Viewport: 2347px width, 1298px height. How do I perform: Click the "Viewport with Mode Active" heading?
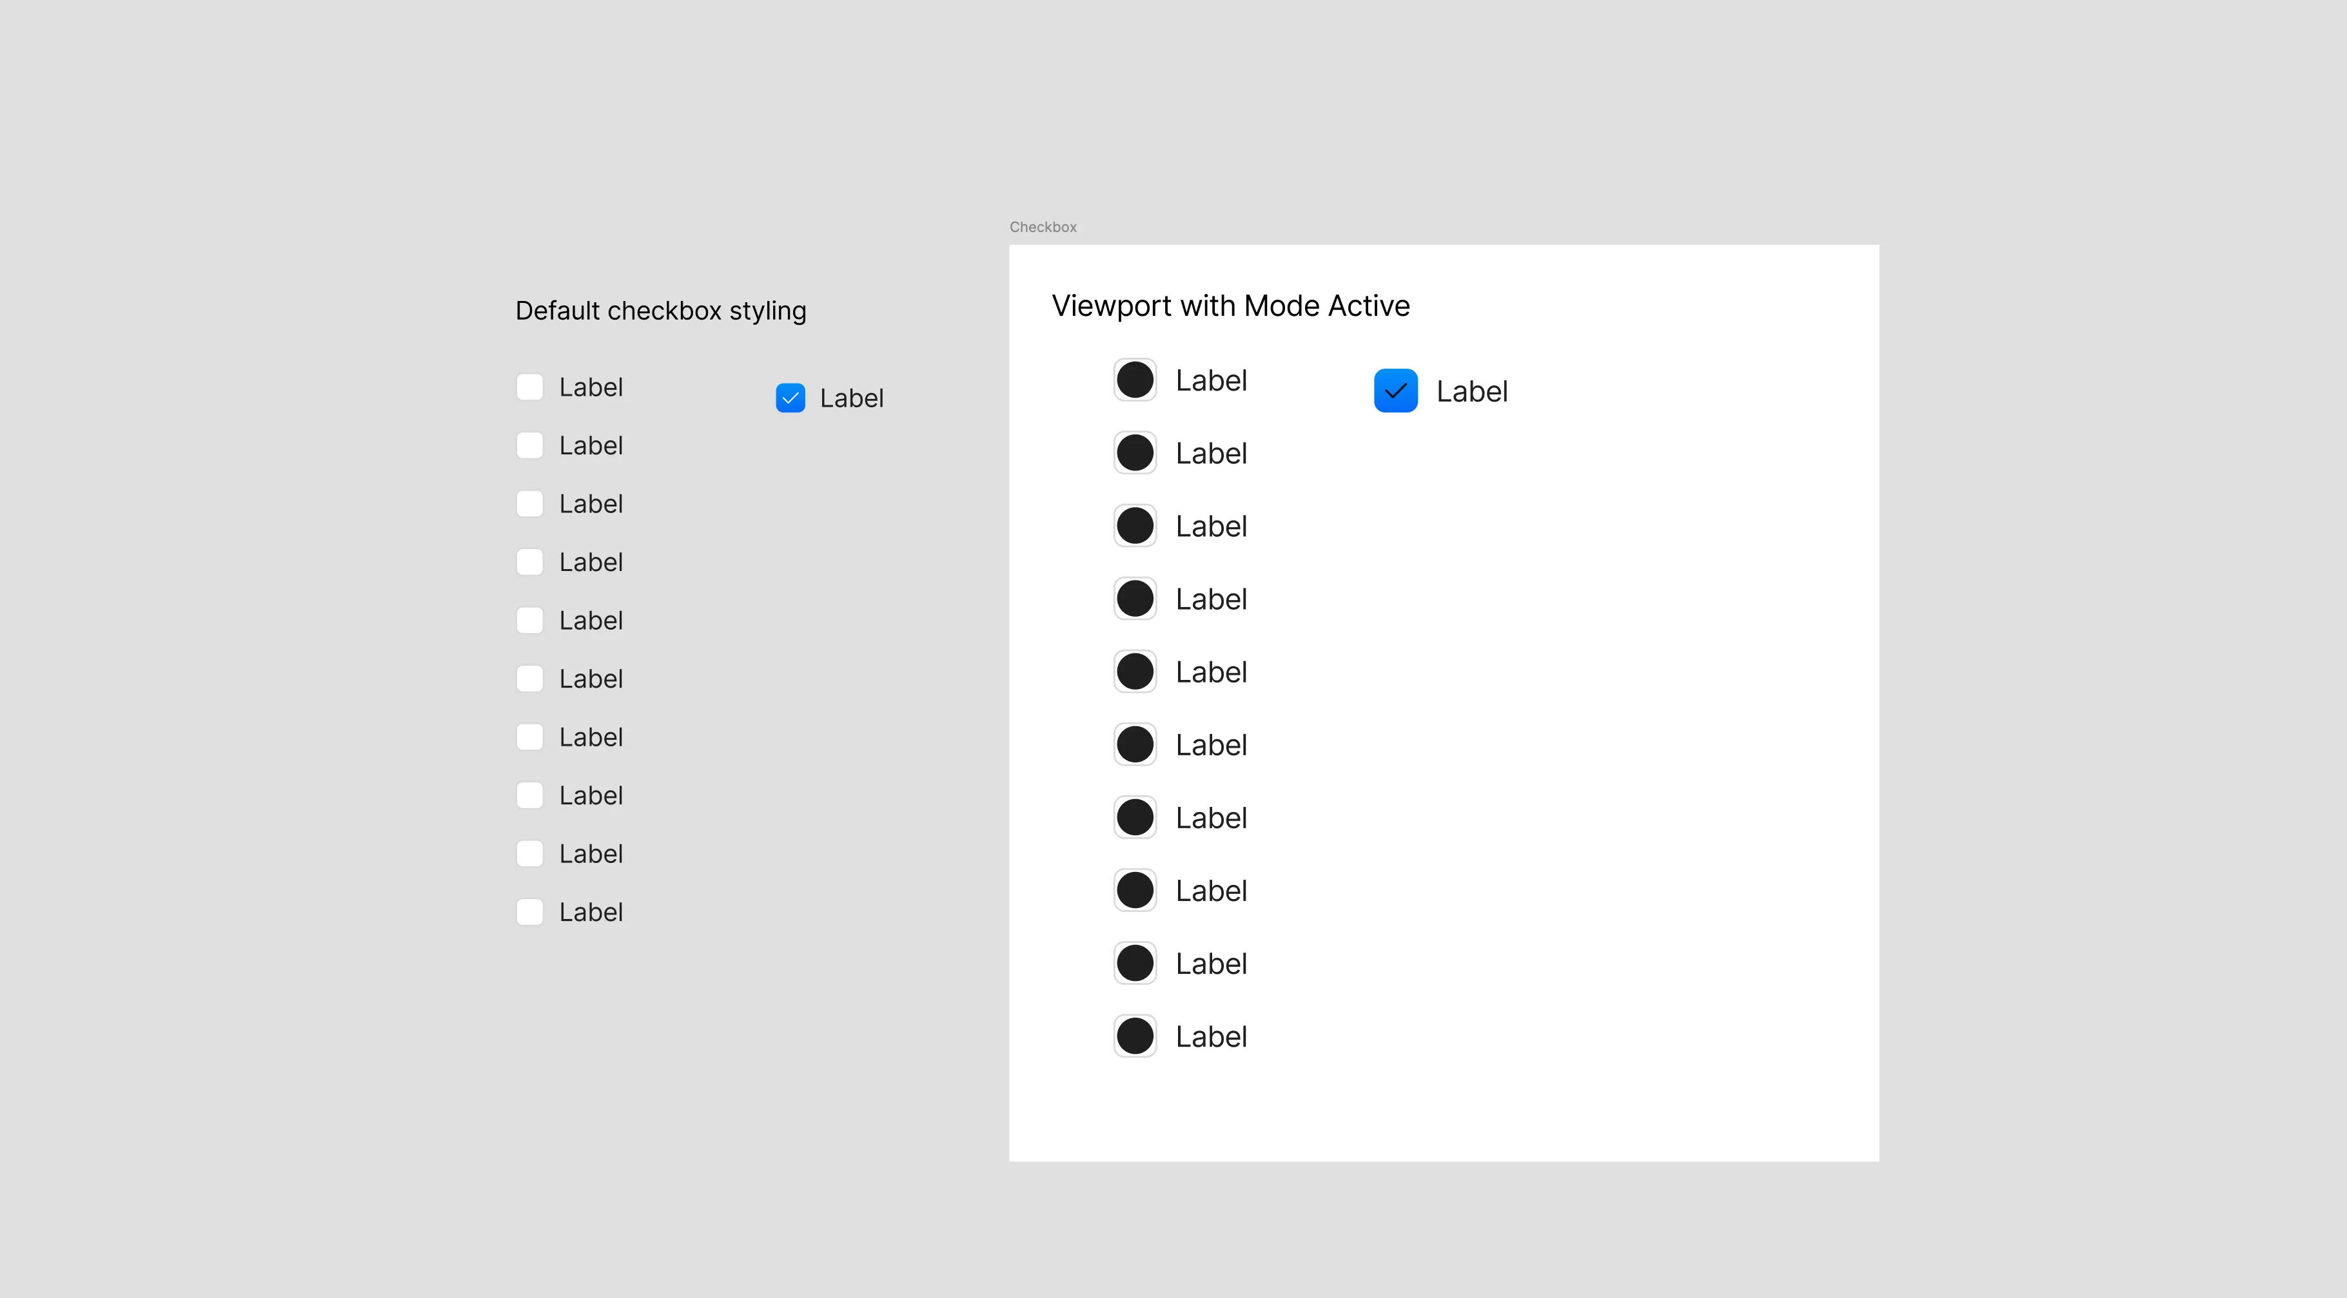click(1231, 306)
